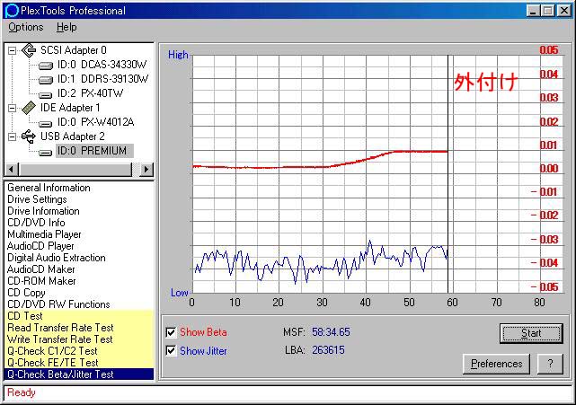Open Multimedia Player function
Viewport: 576px width, 405px height.
[x=44, y=234]
